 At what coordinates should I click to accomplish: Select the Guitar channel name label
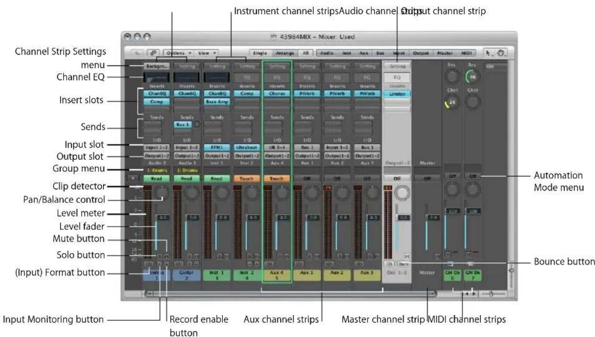pos(186,276)
